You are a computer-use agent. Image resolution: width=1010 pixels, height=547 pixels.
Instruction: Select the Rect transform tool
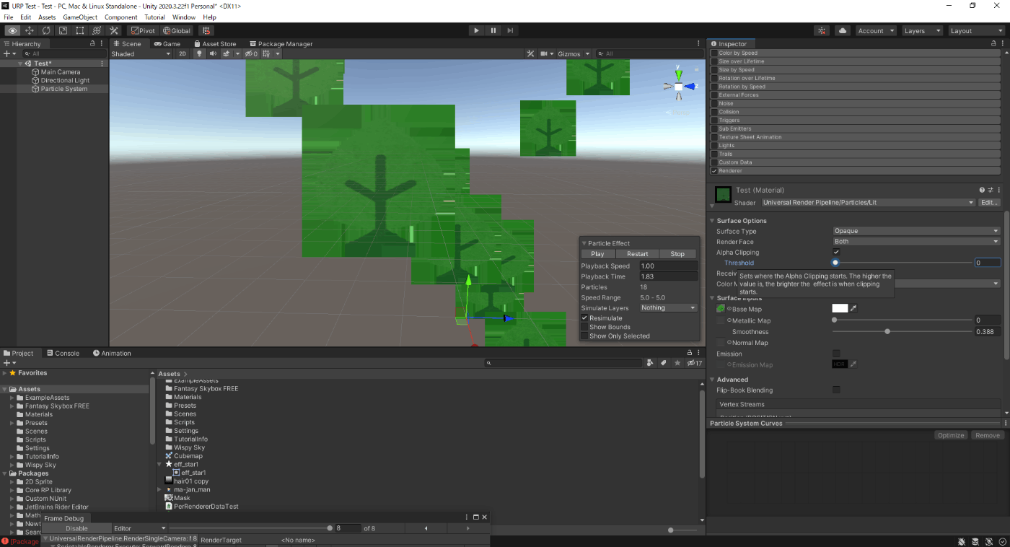click(x=79, y=31)
